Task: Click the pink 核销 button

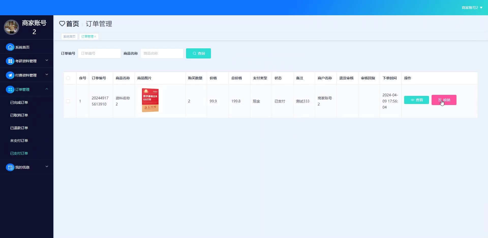Action: (444, 100)
